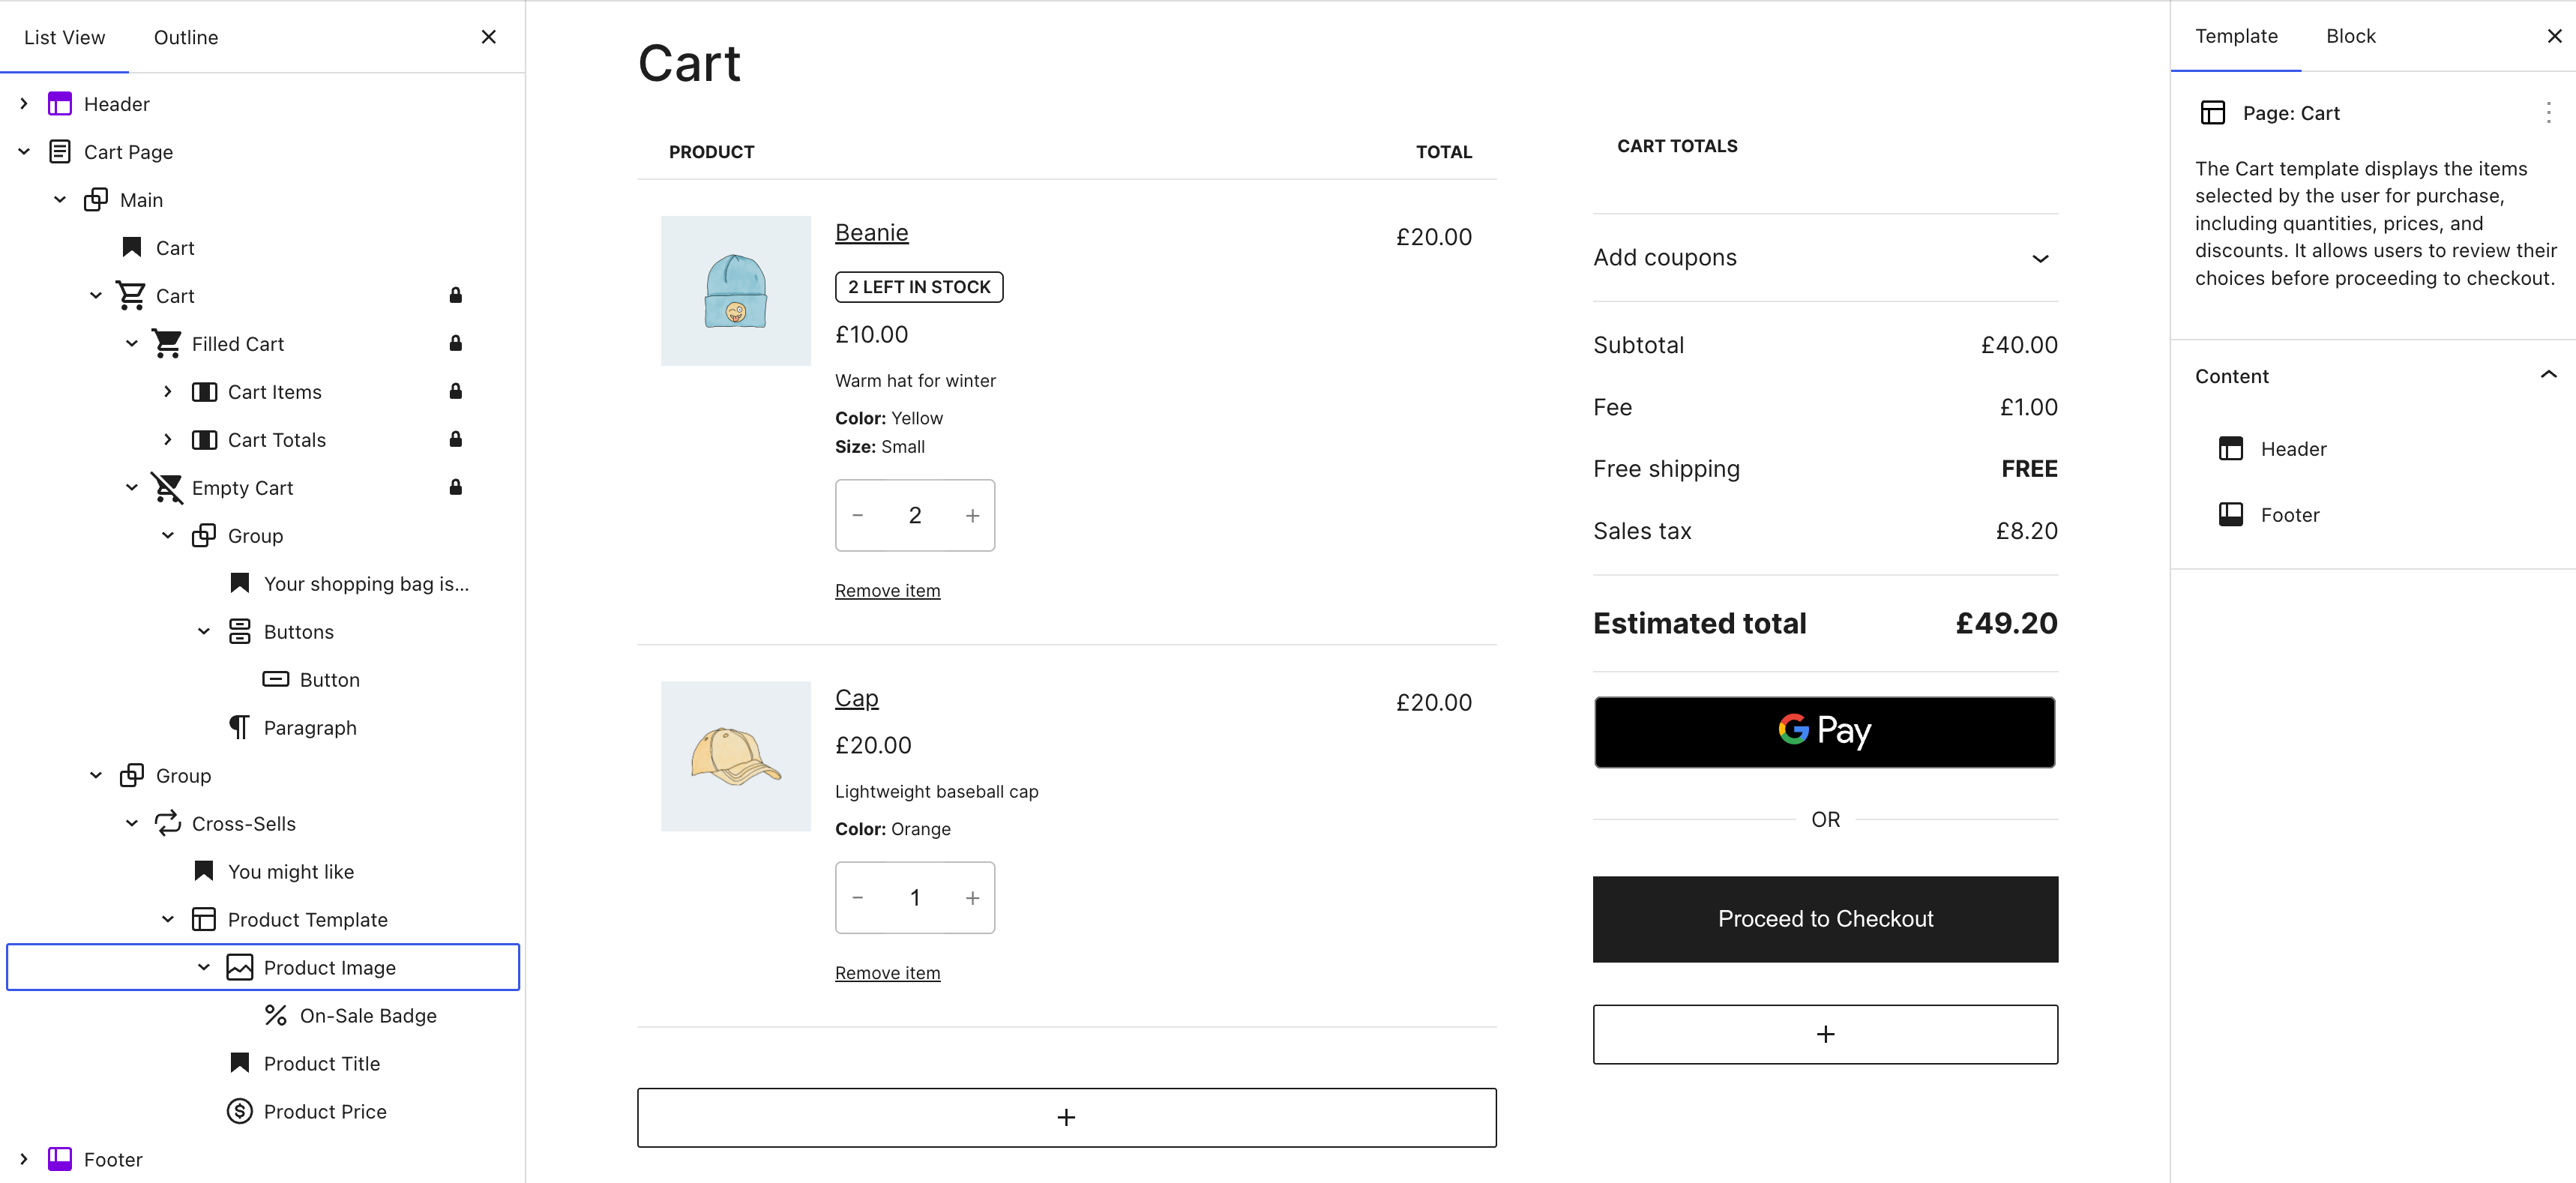2576x1183 pixels.
Task: Click the Cross-Sells loop icon
Action: point(167,824)
